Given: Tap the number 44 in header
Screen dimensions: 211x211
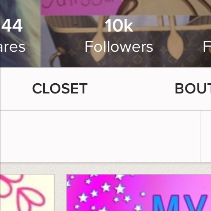Looking at the screenshot, I should point(12,25).
